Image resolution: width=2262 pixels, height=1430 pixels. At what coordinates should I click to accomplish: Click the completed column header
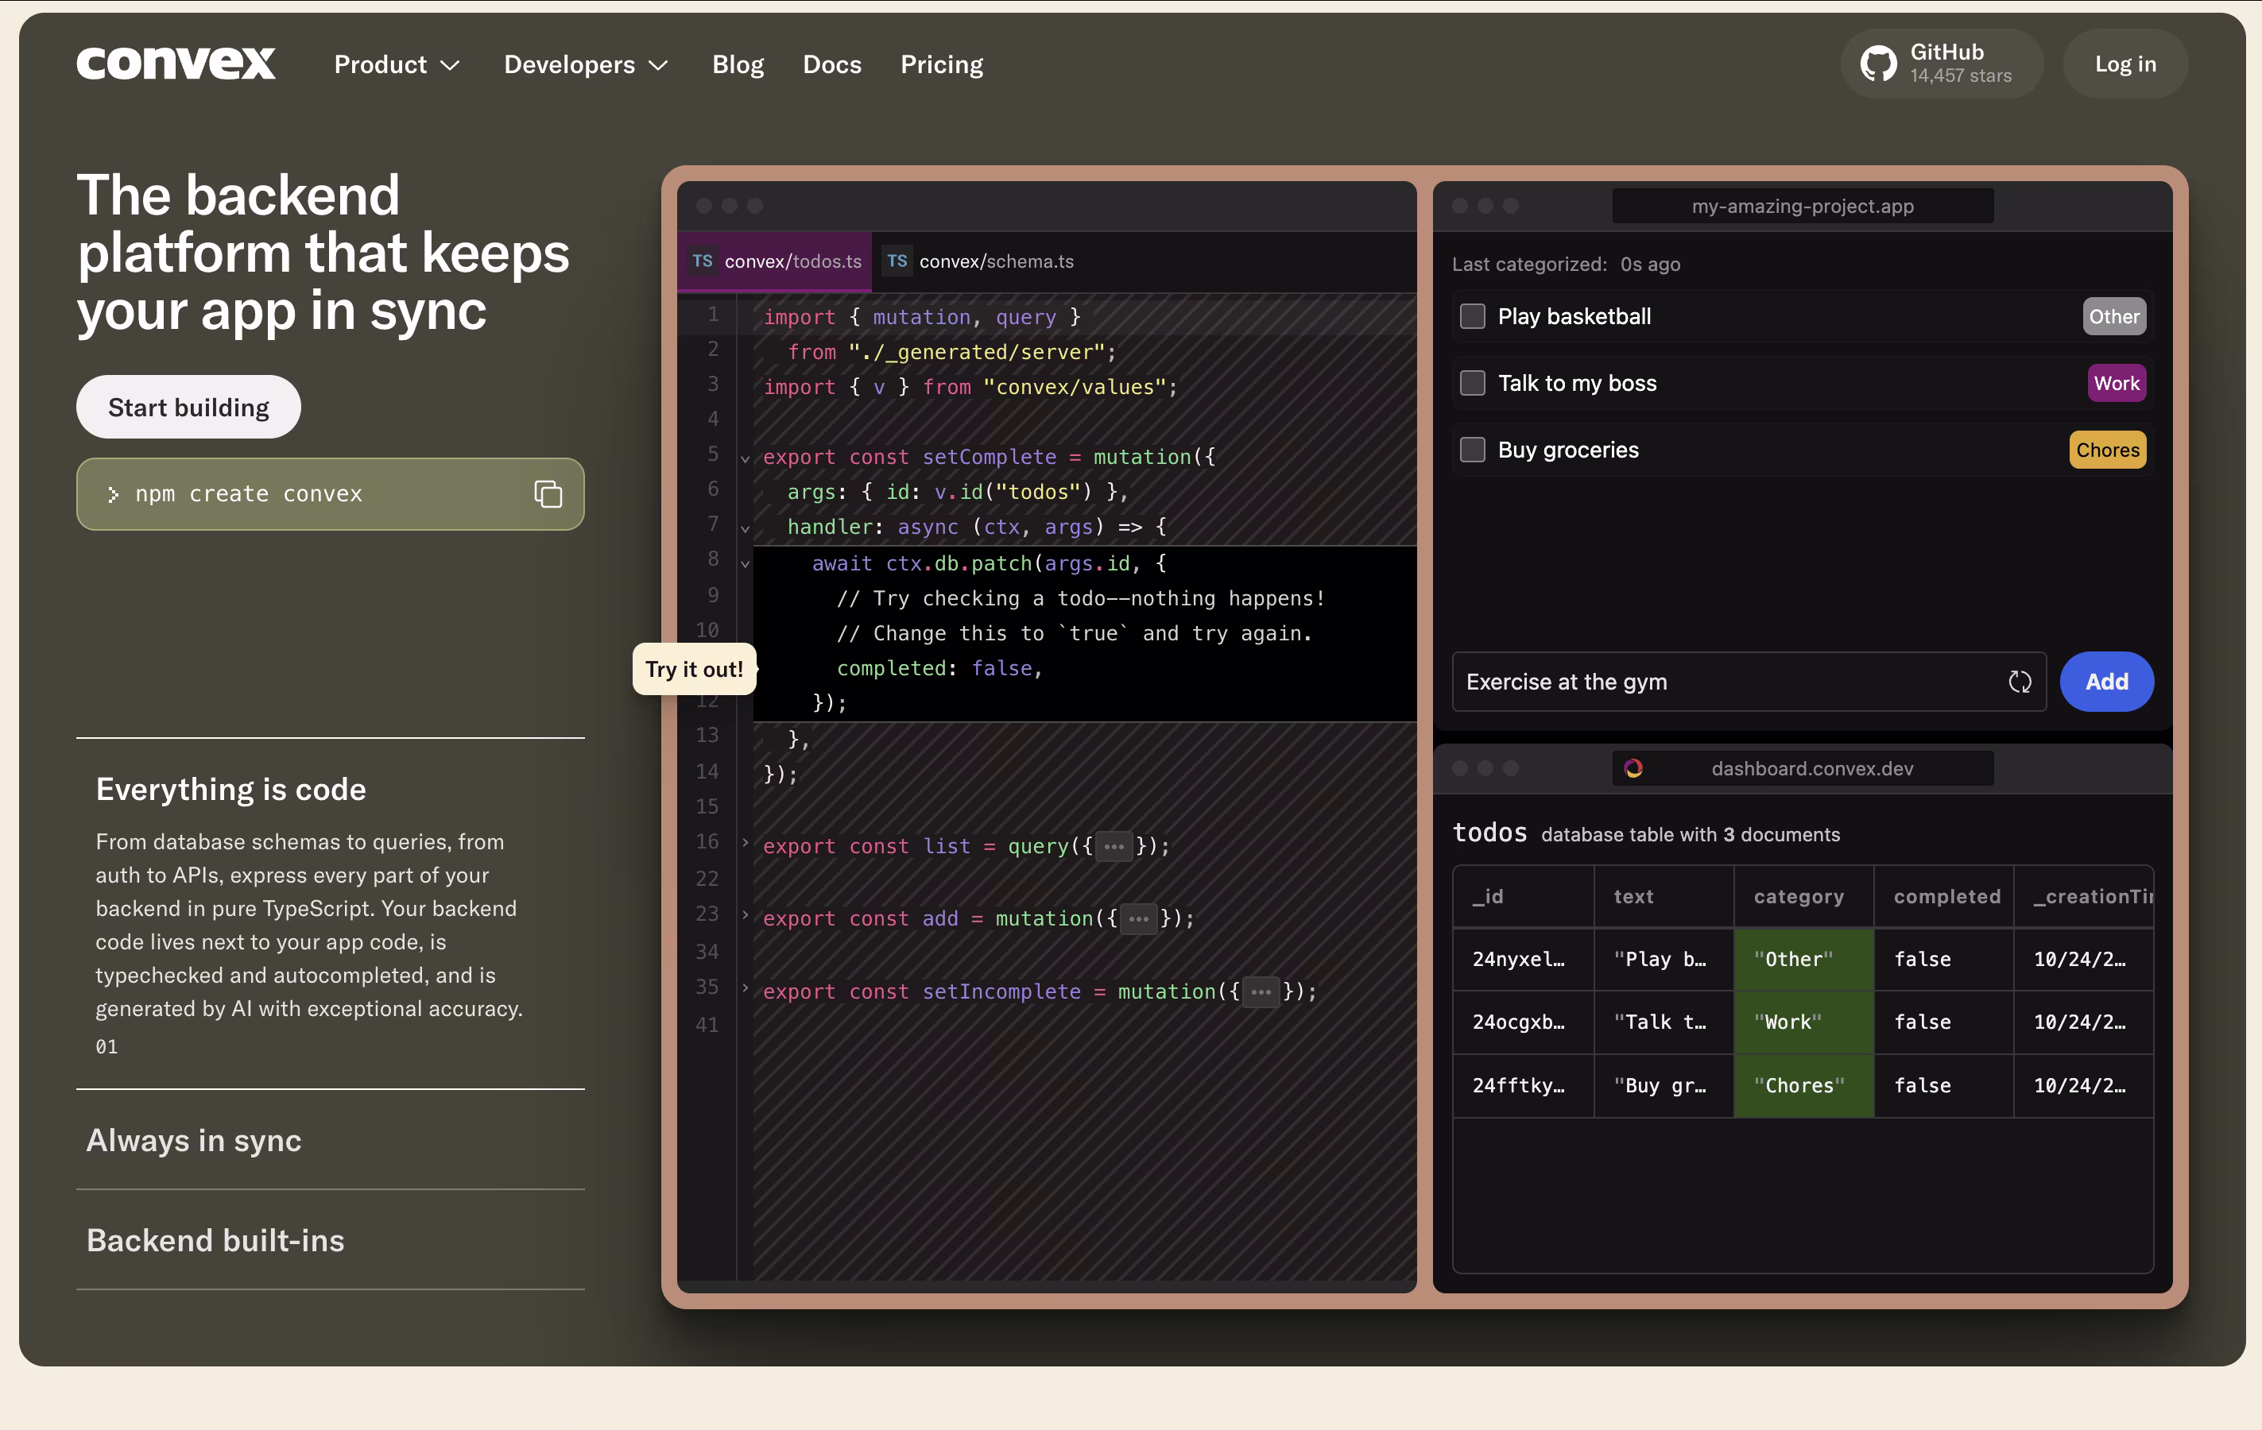click(1943, 897)
